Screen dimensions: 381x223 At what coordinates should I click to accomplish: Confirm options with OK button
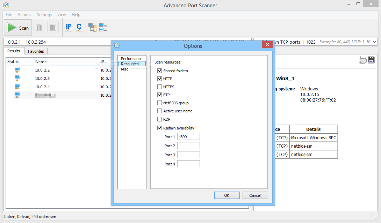[227, 195]
